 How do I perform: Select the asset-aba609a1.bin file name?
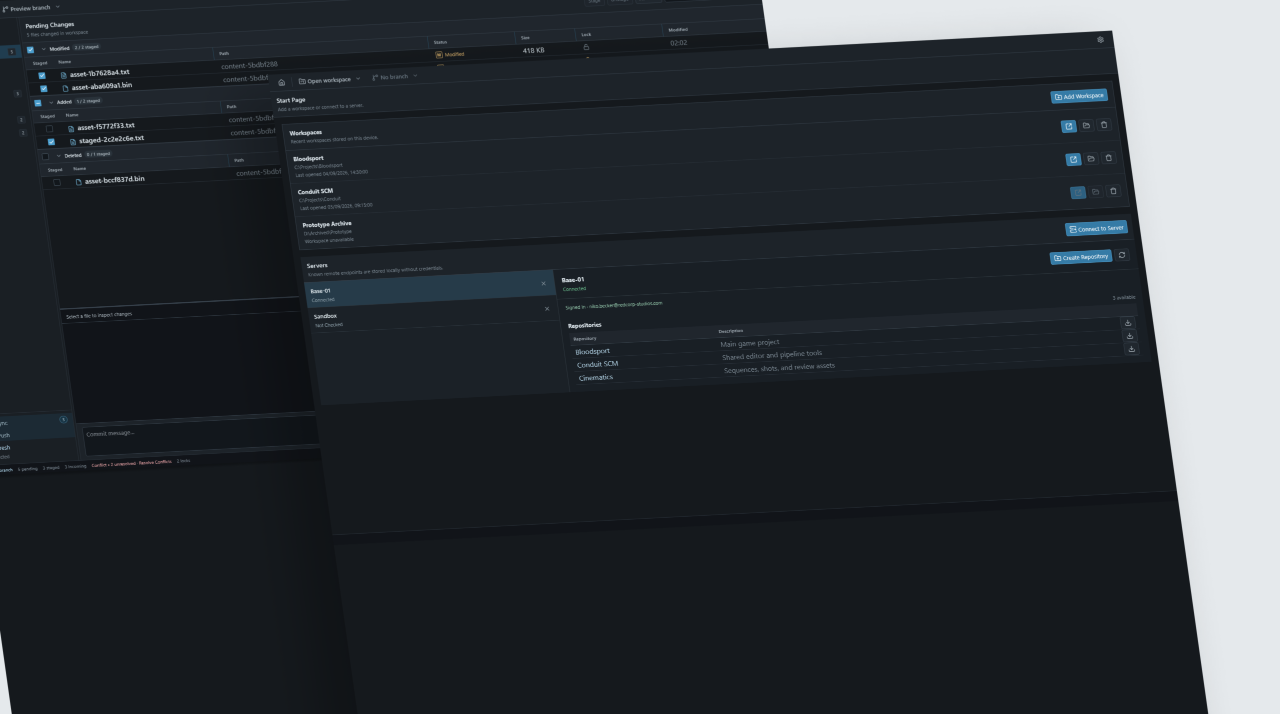tap(102, 86)
